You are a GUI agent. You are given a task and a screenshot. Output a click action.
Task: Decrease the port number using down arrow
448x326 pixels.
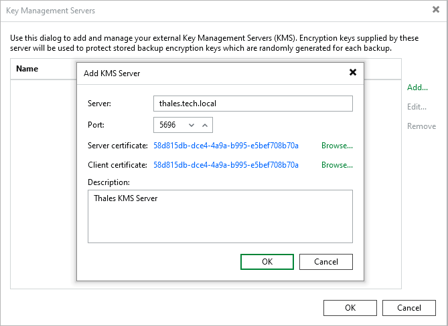coord(192,125)
